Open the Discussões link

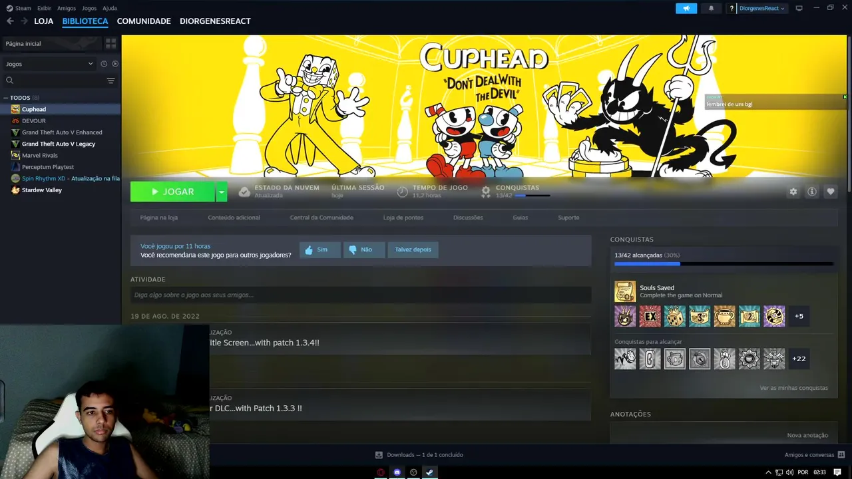(x=468, y=218)
